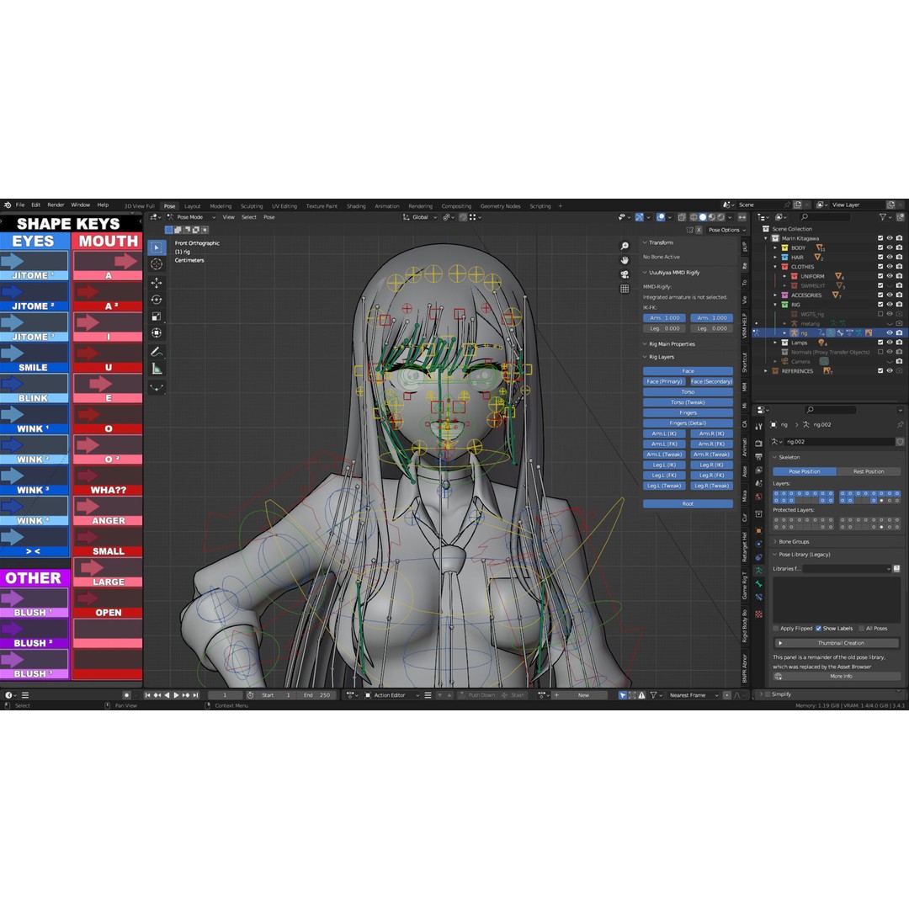Expand the Bone Groups panel
Viewport: 909px width, 909px height.
coord(794,541)
